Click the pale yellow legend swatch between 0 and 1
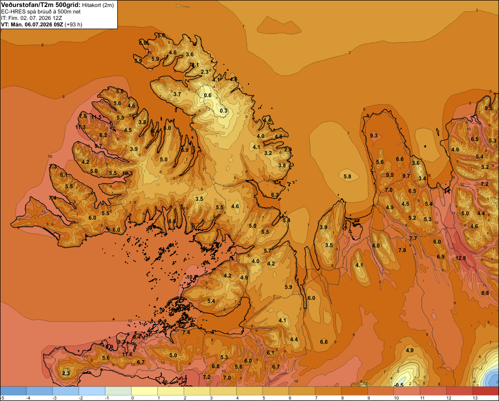 click(x=145, y=391)
